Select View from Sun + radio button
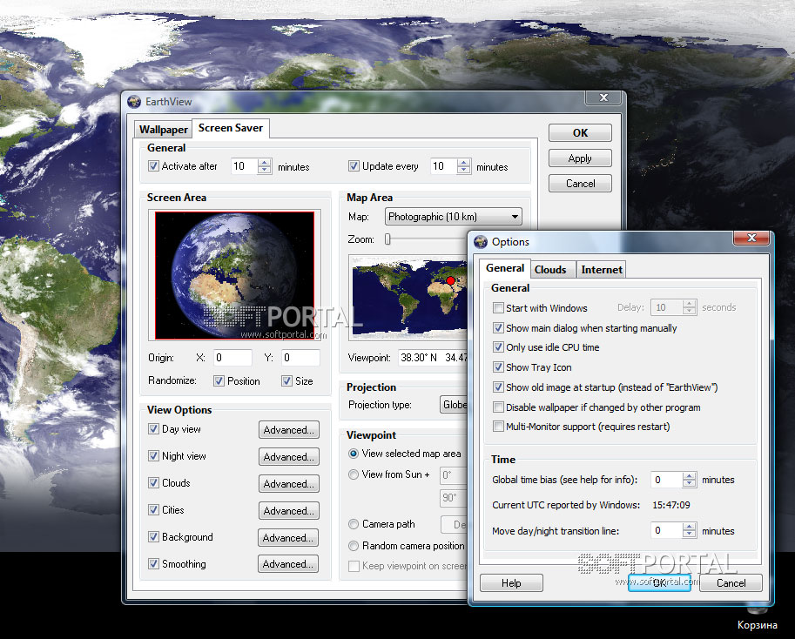795x639 pixels. 354,474
